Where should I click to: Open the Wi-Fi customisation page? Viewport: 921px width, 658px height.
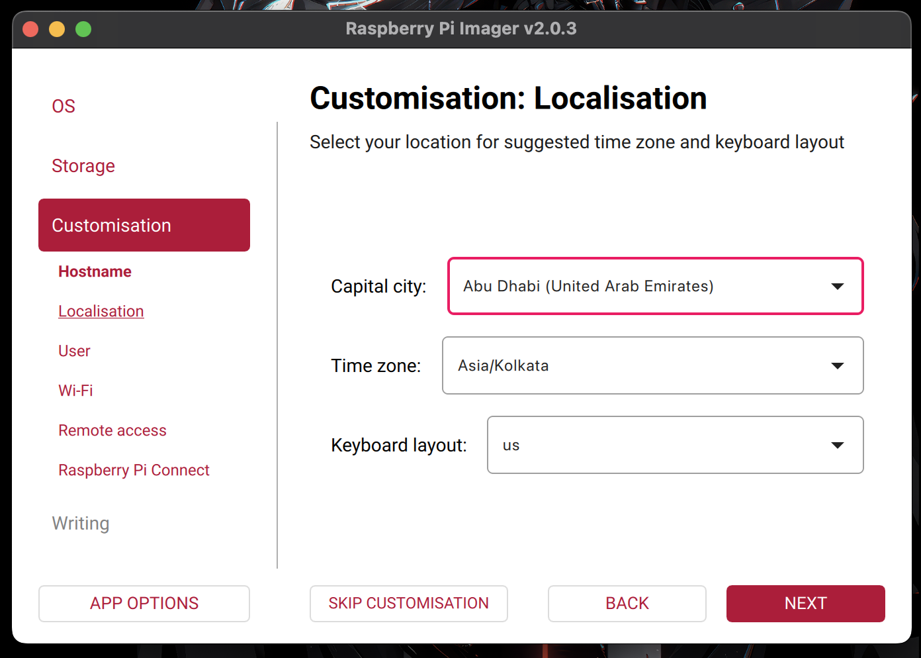click(75, 391)
